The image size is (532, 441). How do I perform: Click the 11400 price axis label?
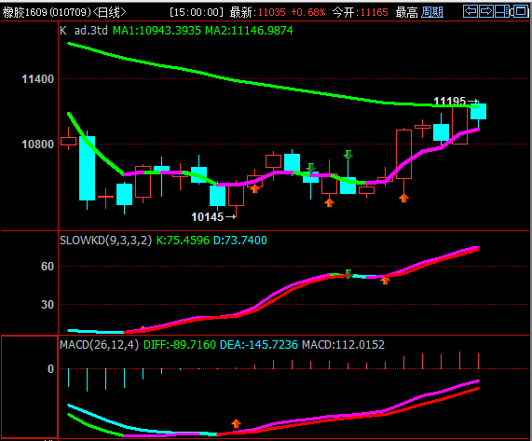tap(37, 79)
